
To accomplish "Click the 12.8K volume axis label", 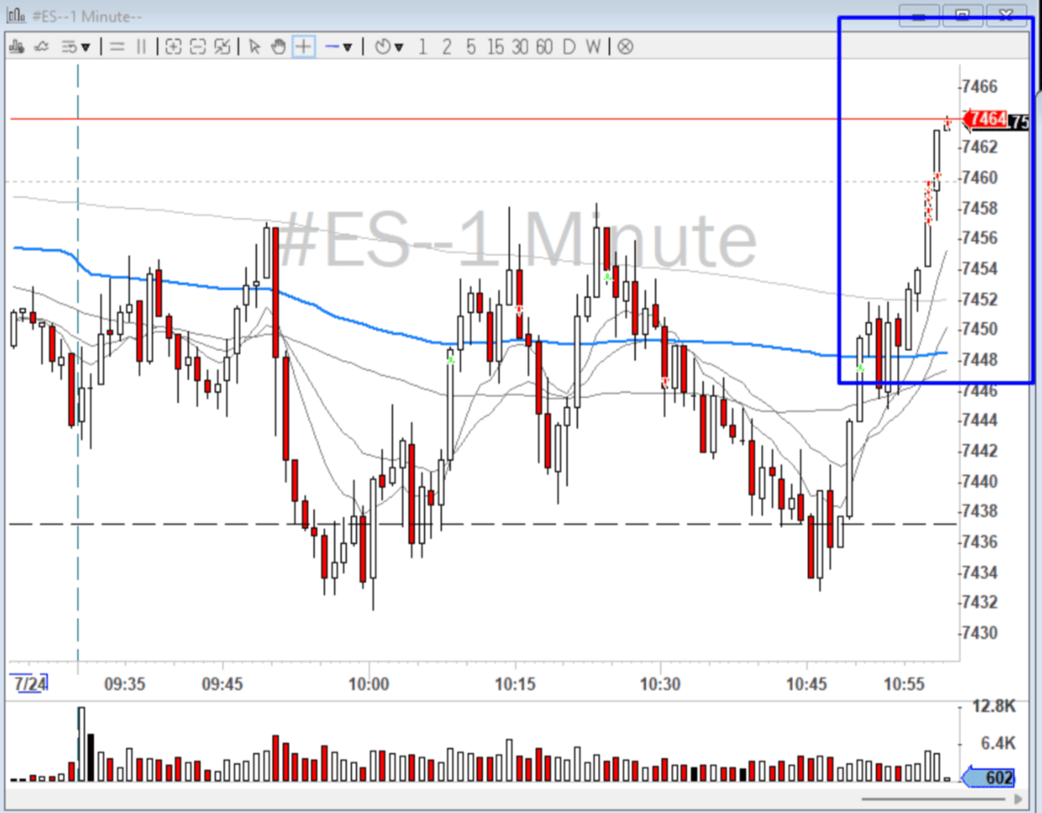I will pos(994,706).
